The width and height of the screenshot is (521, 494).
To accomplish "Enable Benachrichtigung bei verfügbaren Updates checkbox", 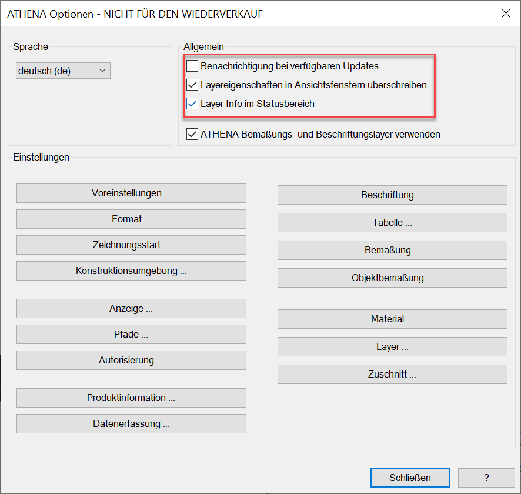I will 192,66.
